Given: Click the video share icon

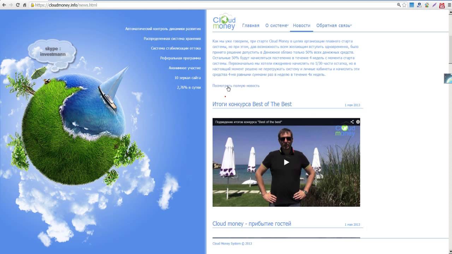Looking at the screenshot, I should coord(352,122).
